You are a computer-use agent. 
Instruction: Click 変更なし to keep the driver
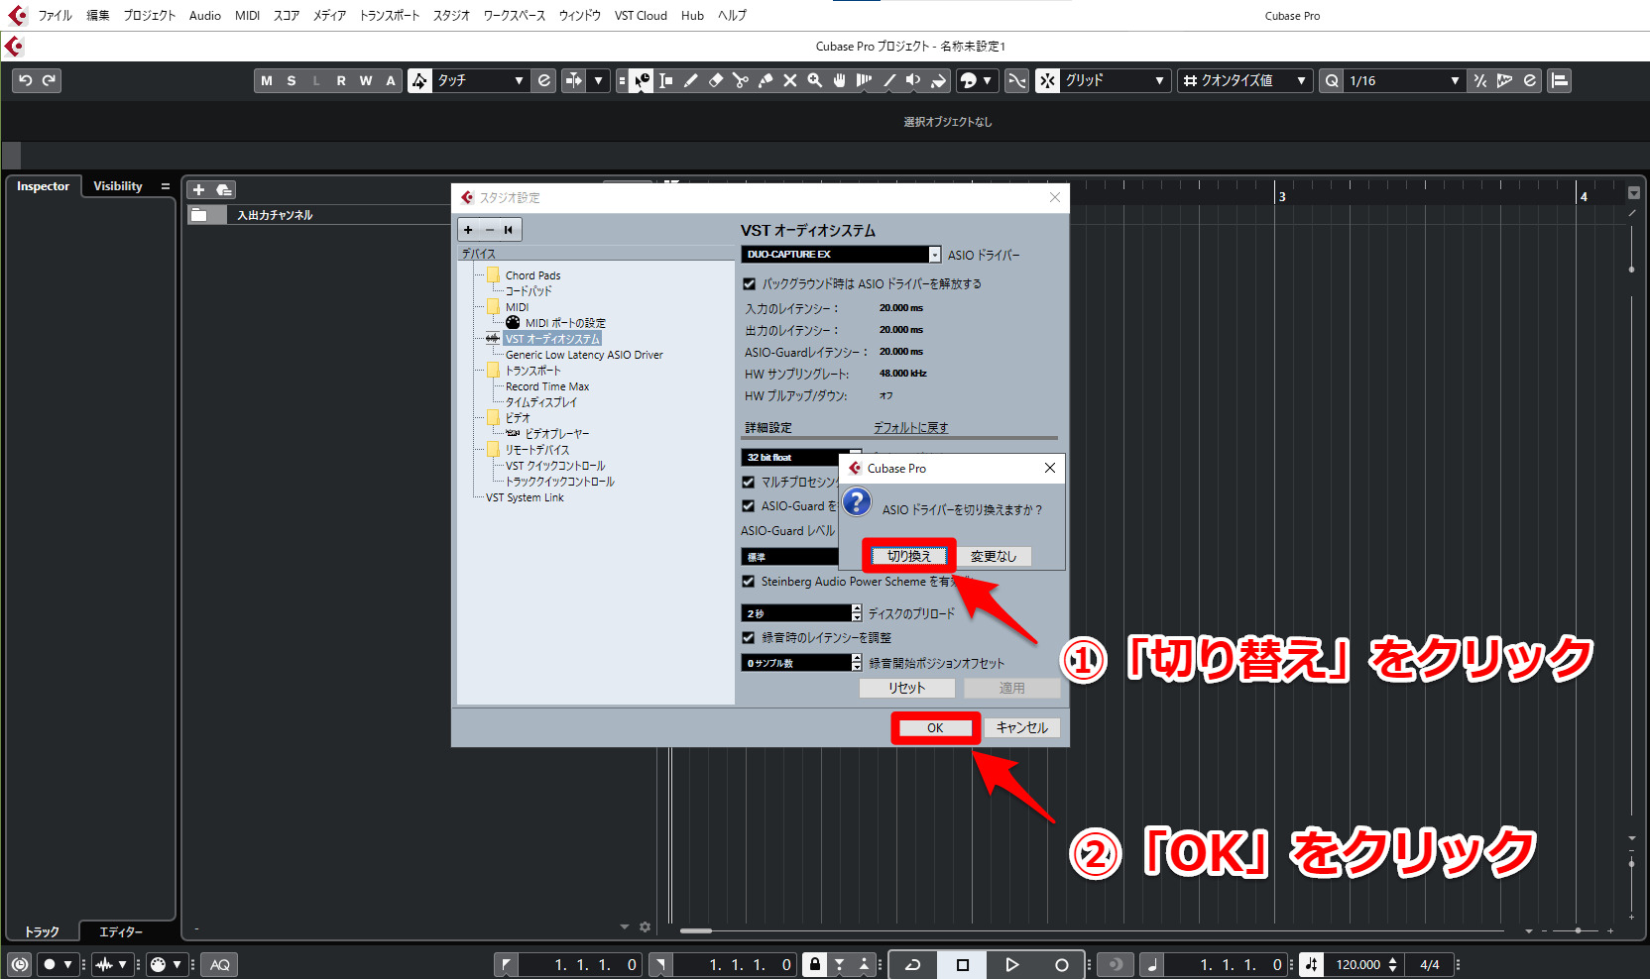point(994,556)
